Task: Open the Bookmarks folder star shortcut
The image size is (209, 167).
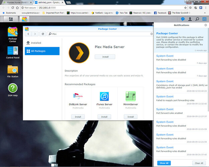Action: 9,13
